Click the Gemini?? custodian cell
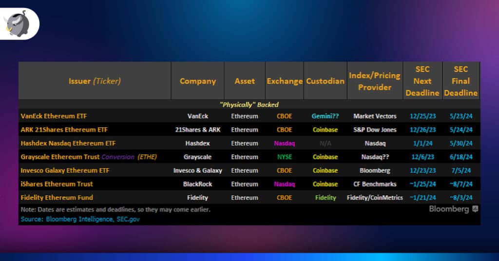This screenshot has width=499, height=261. click(325, 116)
